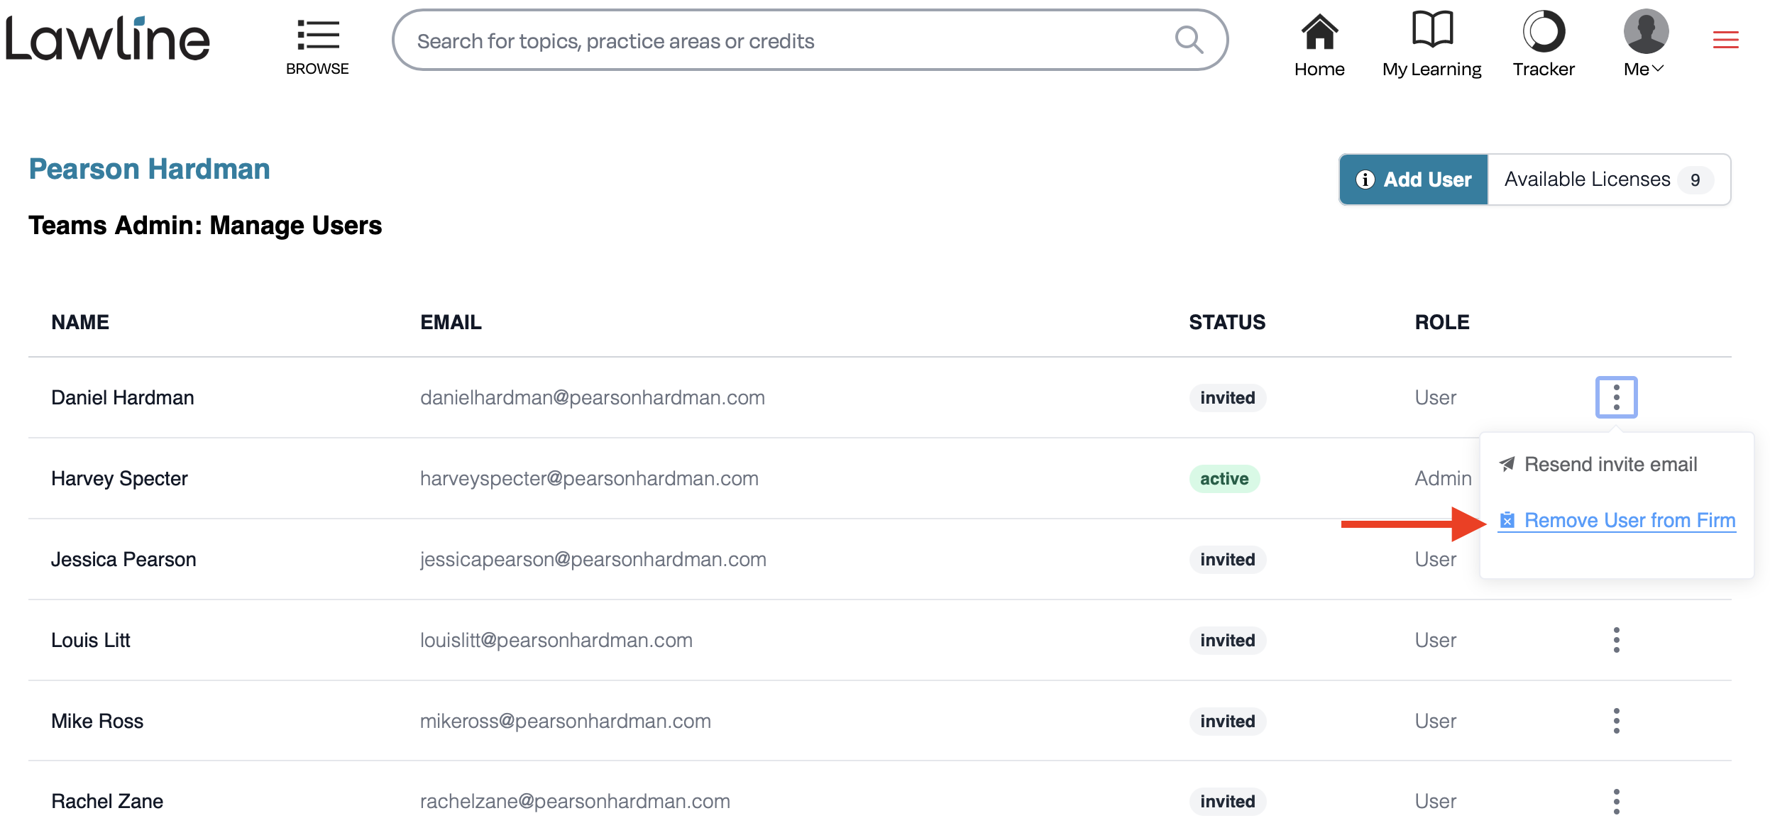Open the Browse list icon
The width and height of the screenshot is (1770, 840).
tap(317, 35)
